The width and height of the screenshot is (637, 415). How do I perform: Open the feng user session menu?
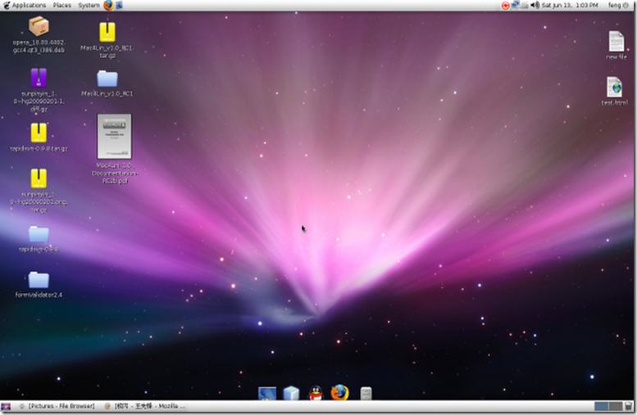[x=618, y=5]
